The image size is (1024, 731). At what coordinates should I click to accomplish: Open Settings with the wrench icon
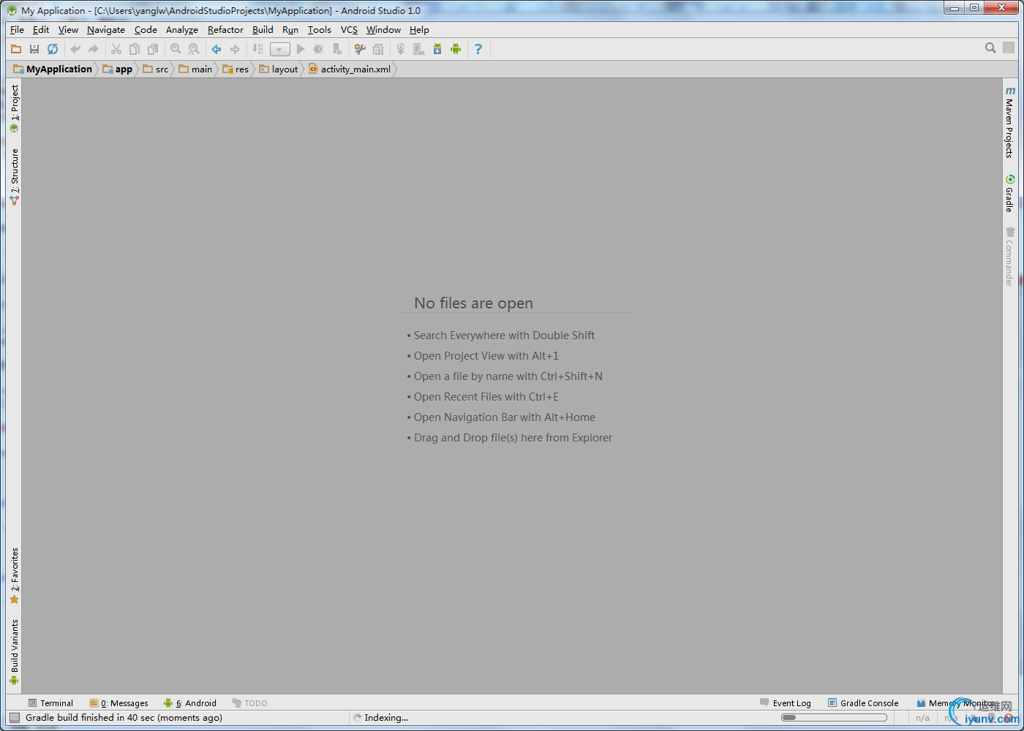click(x=360, y=49)
